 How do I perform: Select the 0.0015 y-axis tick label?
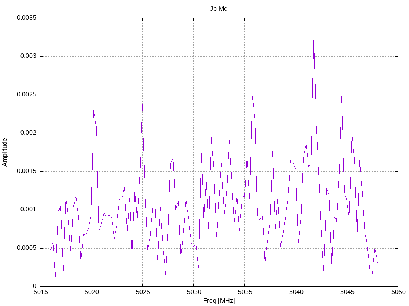[27, 171]
